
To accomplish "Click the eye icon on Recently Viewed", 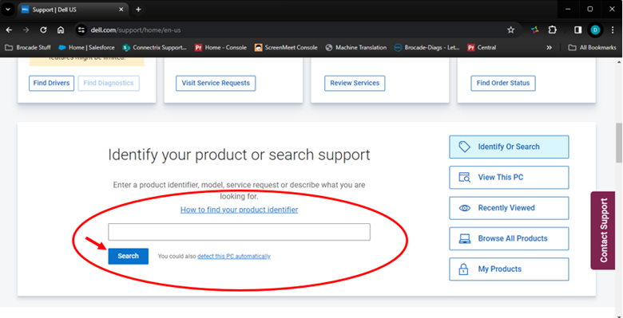I will [x=465, y=208].
